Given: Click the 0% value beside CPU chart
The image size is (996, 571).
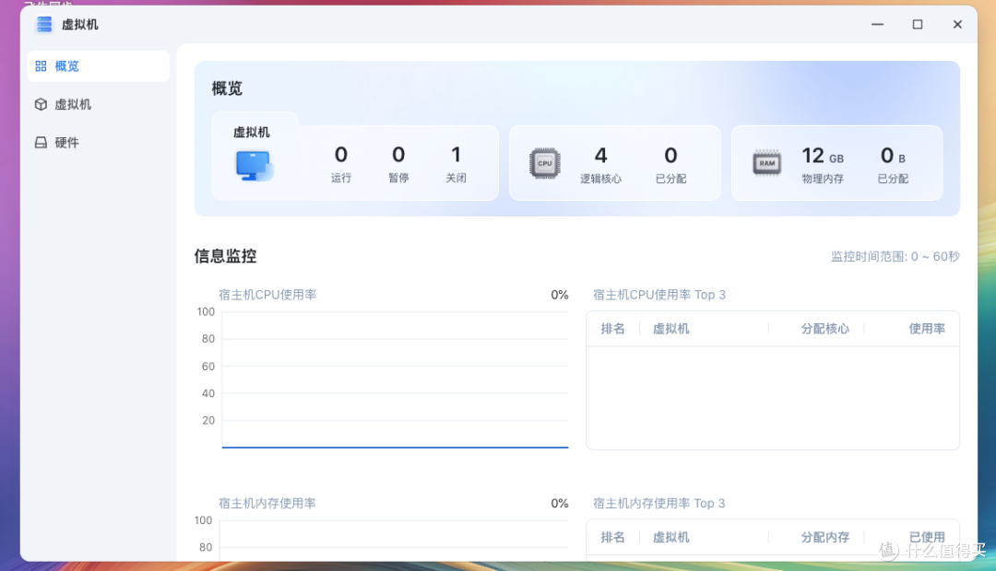Looking at the screenshot, I should [x=560, y=295].
